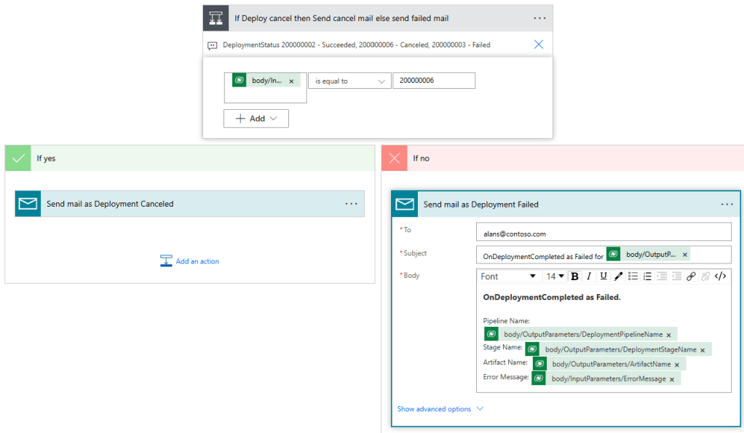Open the text highlight color pen
The height and width of the screenshot is (433, 744).
coord(618,277)
